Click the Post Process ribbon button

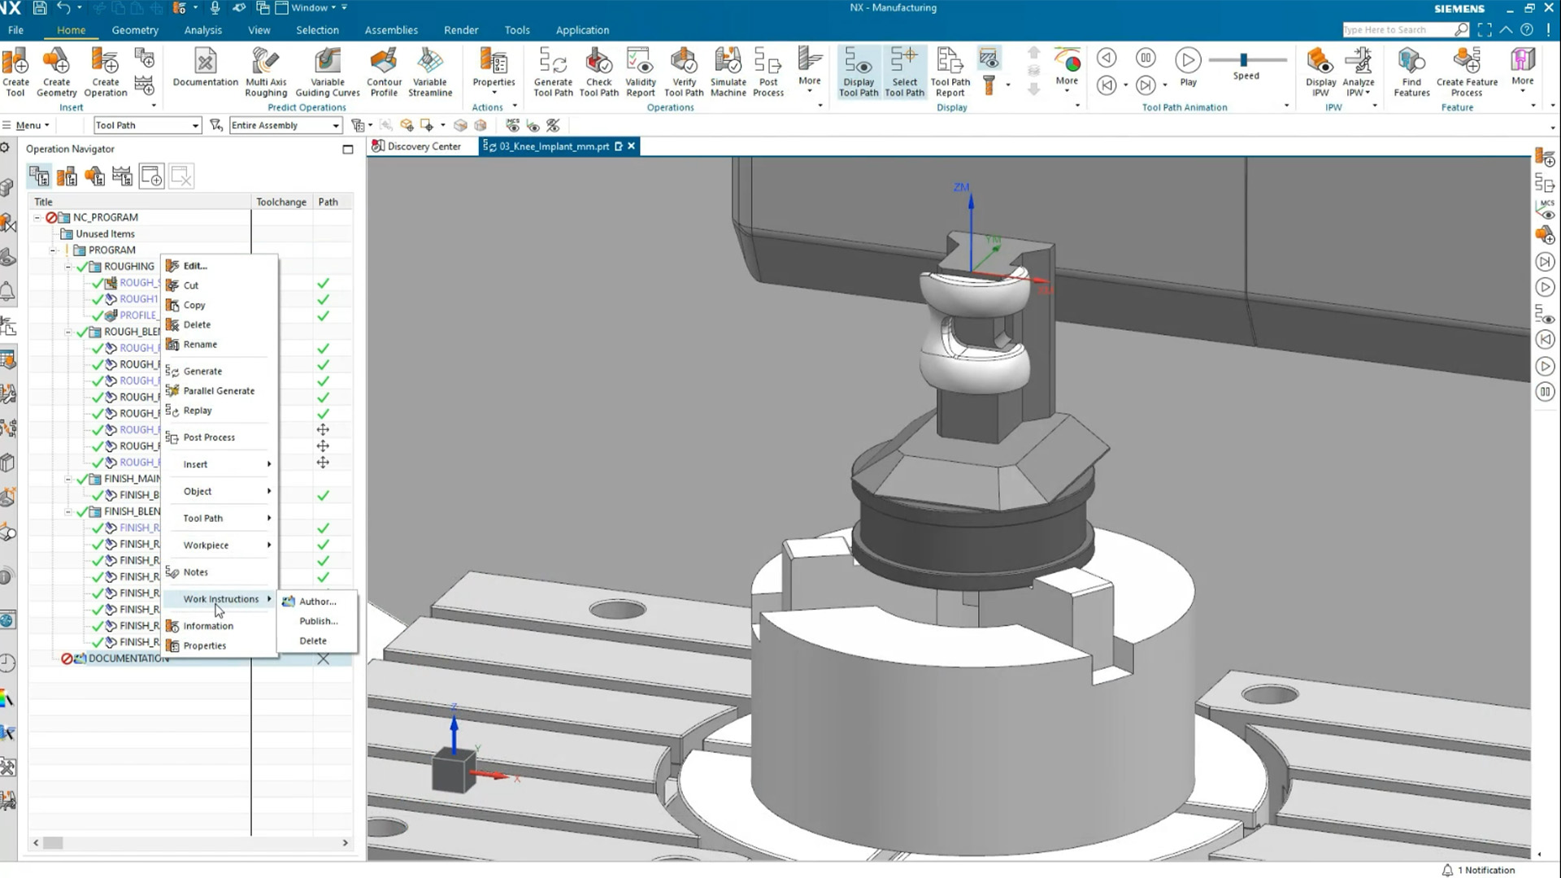click(767, 72)
